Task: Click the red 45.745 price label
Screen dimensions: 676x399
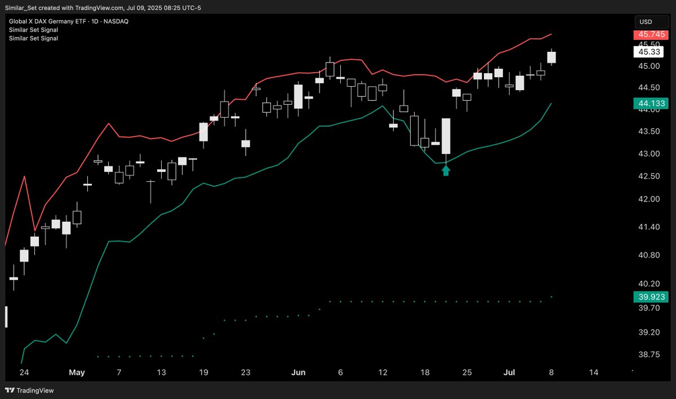Action: (651, 34)
